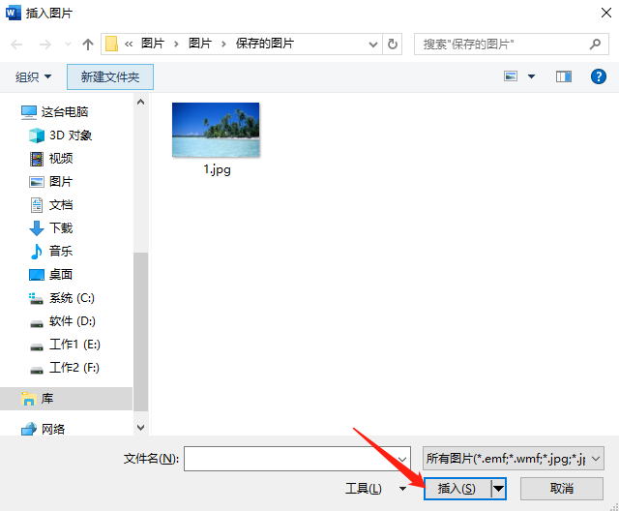Close the 插入图片 dialog
Screen dimensions: 619x511
[606, 13]
